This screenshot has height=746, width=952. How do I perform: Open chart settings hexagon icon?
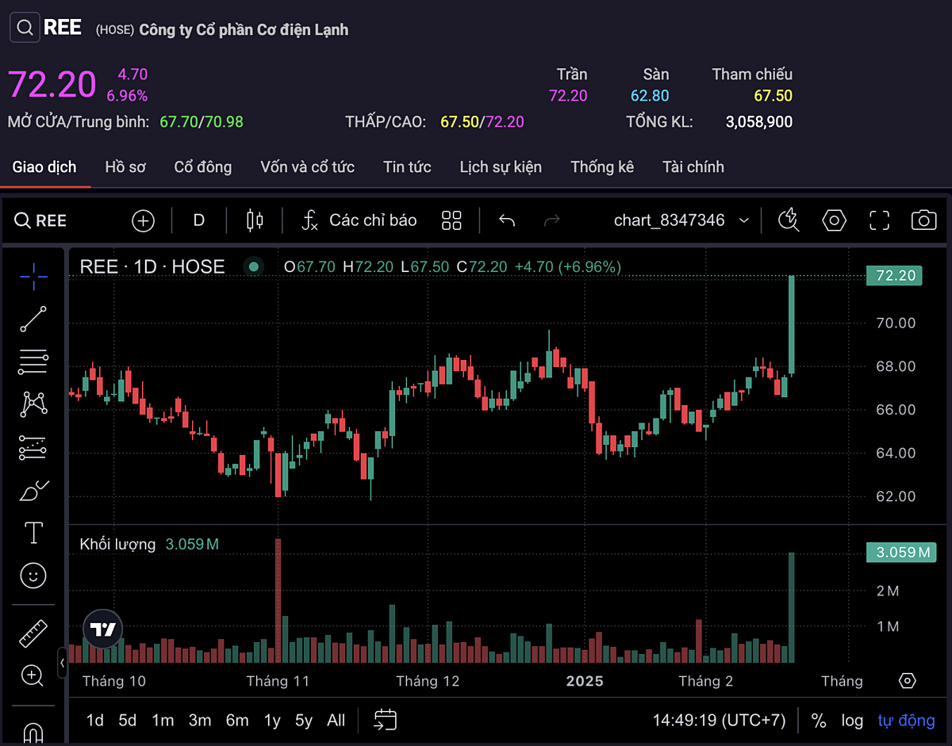tap(834, 220)
